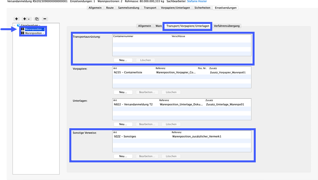The image size is (318, 180).
Task: Click the first Warenposition grid icon
Action: click(x=23, y=29)
